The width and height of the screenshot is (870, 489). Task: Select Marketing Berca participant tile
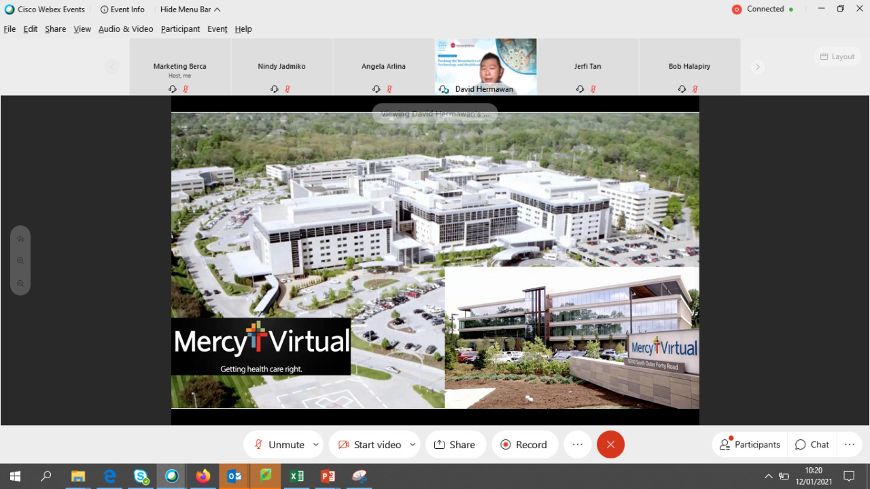(x=180, y=67)
